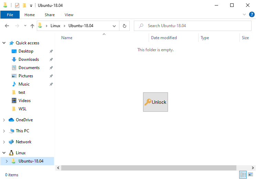Switch to Details view layout

click(x=243, y=175)
